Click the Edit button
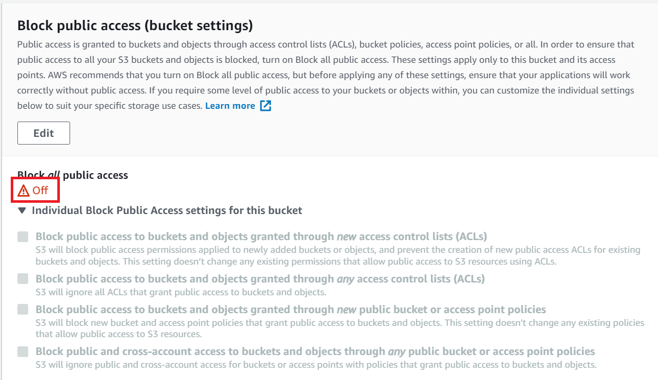The height and width of the screenshot is (380, 658). point(43,133)
